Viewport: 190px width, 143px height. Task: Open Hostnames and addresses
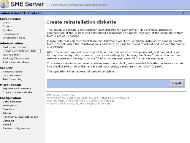tap(20, 117)
